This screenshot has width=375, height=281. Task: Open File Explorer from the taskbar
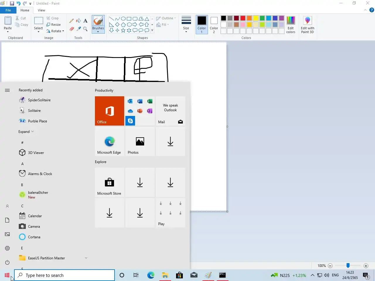pos(165,275)
